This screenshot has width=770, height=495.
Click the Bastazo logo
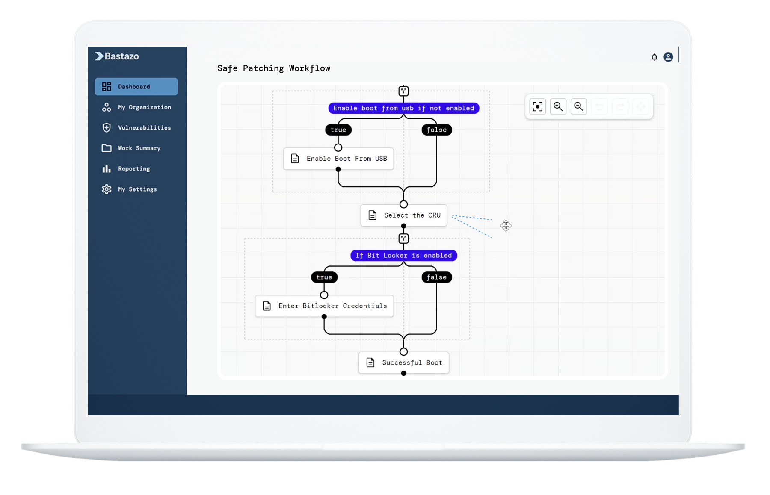pos(117,56)
